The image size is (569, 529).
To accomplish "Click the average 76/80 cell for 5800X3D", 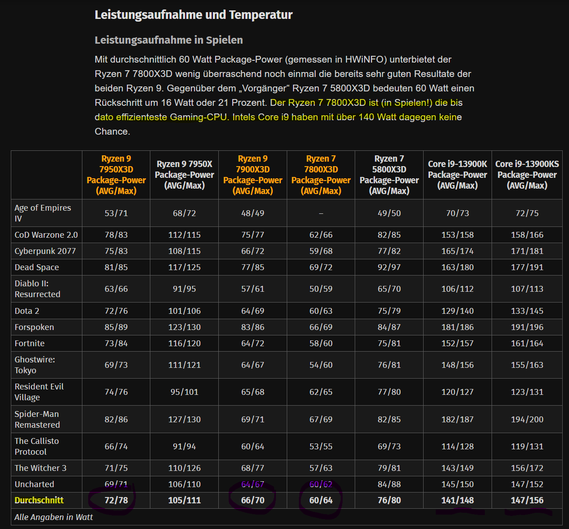I will [389, 500].
